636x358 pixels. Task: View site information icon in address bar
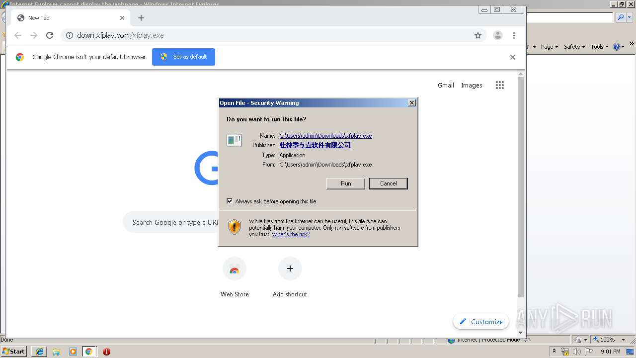[x=70, y=35]
